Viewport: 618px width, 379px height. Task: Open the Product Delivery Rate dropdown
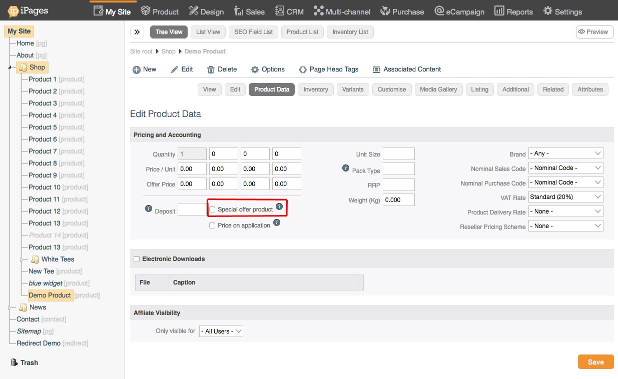coord(566,211)
